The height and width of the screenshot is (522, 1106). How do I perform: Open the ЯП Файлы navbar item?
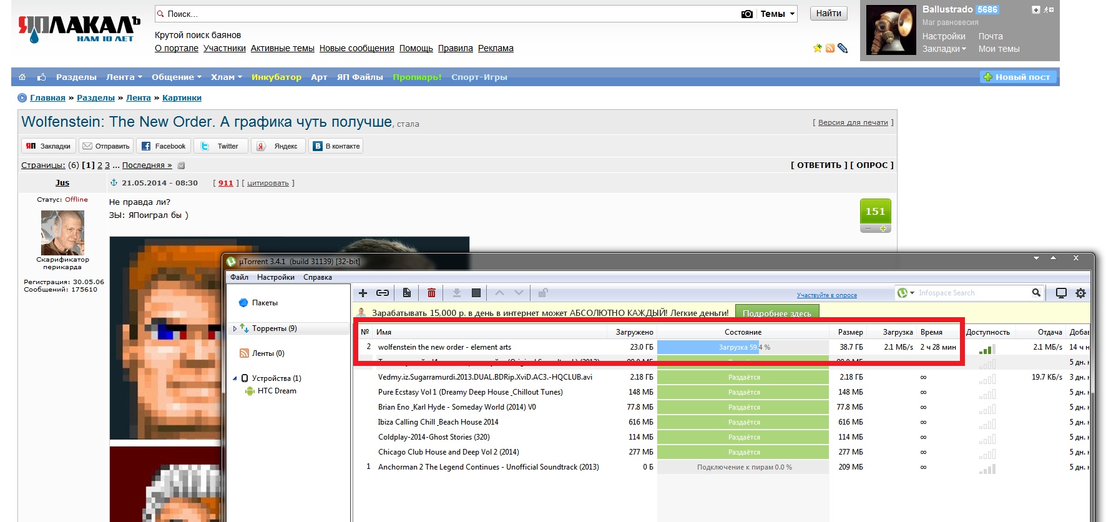click(360, 77)
